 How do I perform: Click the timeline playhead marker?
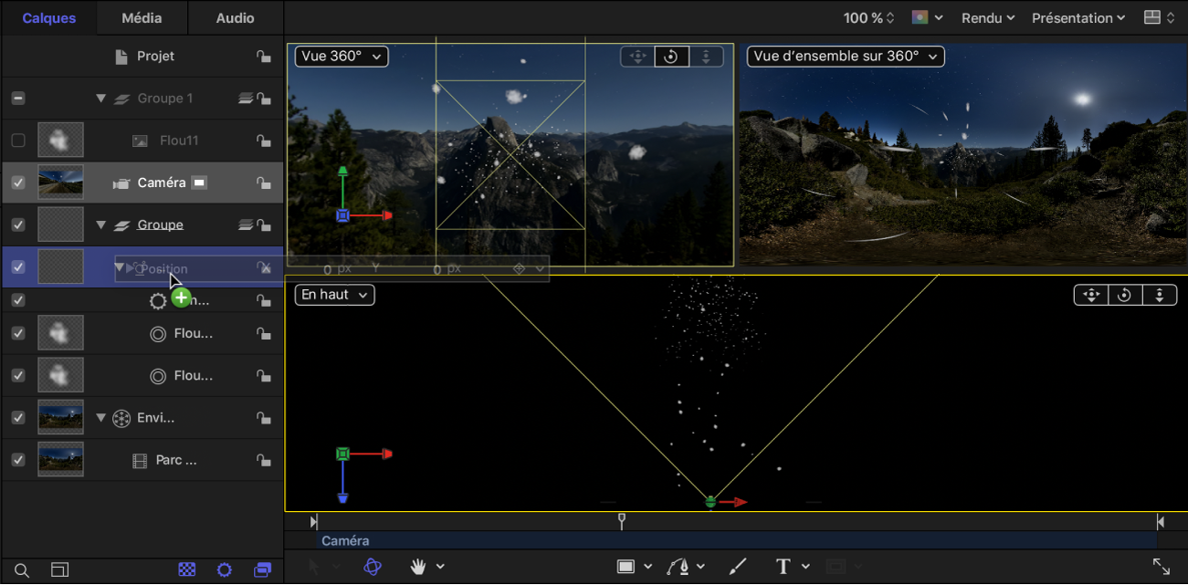click(622, 520)
